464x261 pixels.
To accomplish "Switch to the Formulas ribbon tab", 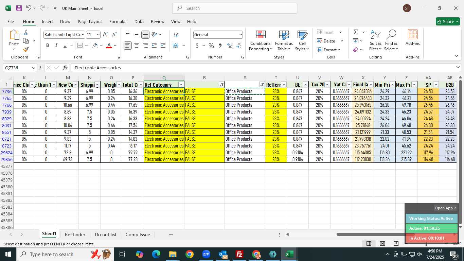I will (x=118, y=21).
